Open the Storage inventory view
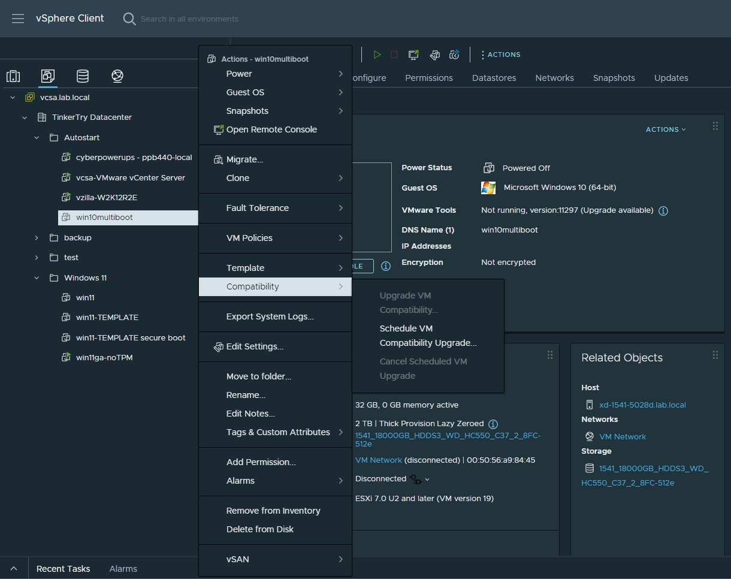731x579 pixels. click(x=83, y=76)
